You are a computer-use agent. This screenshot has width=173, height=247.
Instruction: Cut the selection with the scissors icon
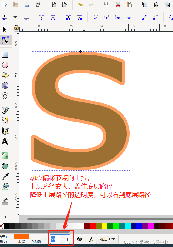118,5
